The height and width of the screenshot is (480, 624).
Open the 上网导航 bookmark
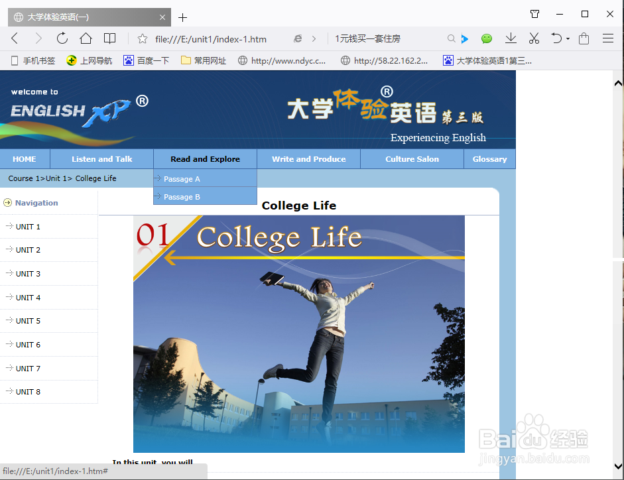[x=90, y=60]
